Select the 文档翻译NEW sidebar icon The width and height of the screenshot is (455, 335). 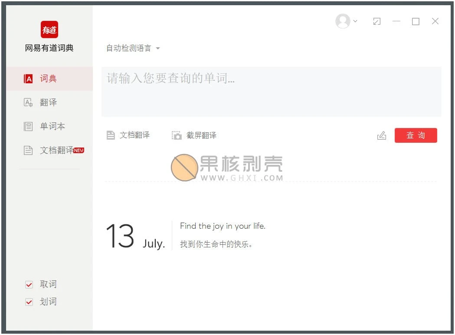[x=29, y=150]
